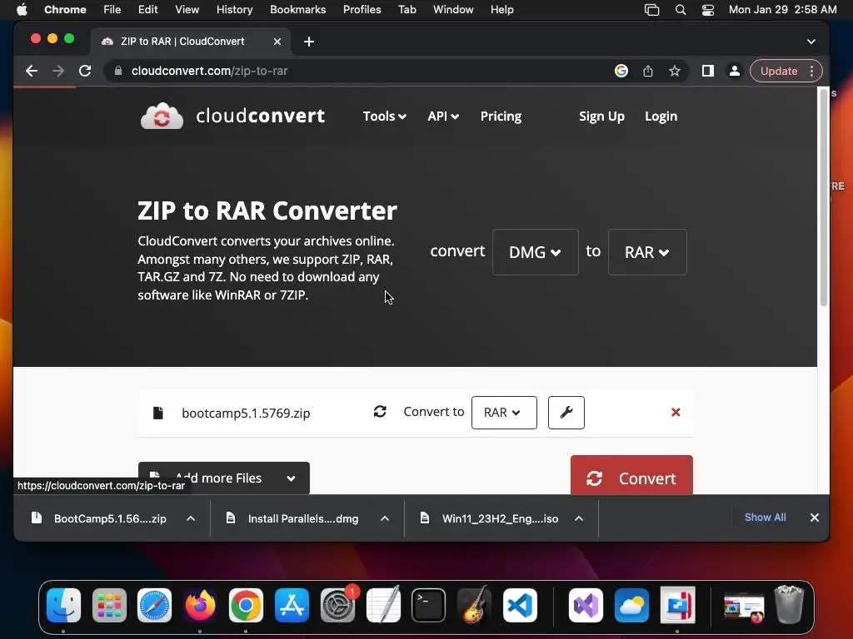Open the DMG source format dropdown
The height and width of the screenshot is (639, 853).
tap(536, 252)
